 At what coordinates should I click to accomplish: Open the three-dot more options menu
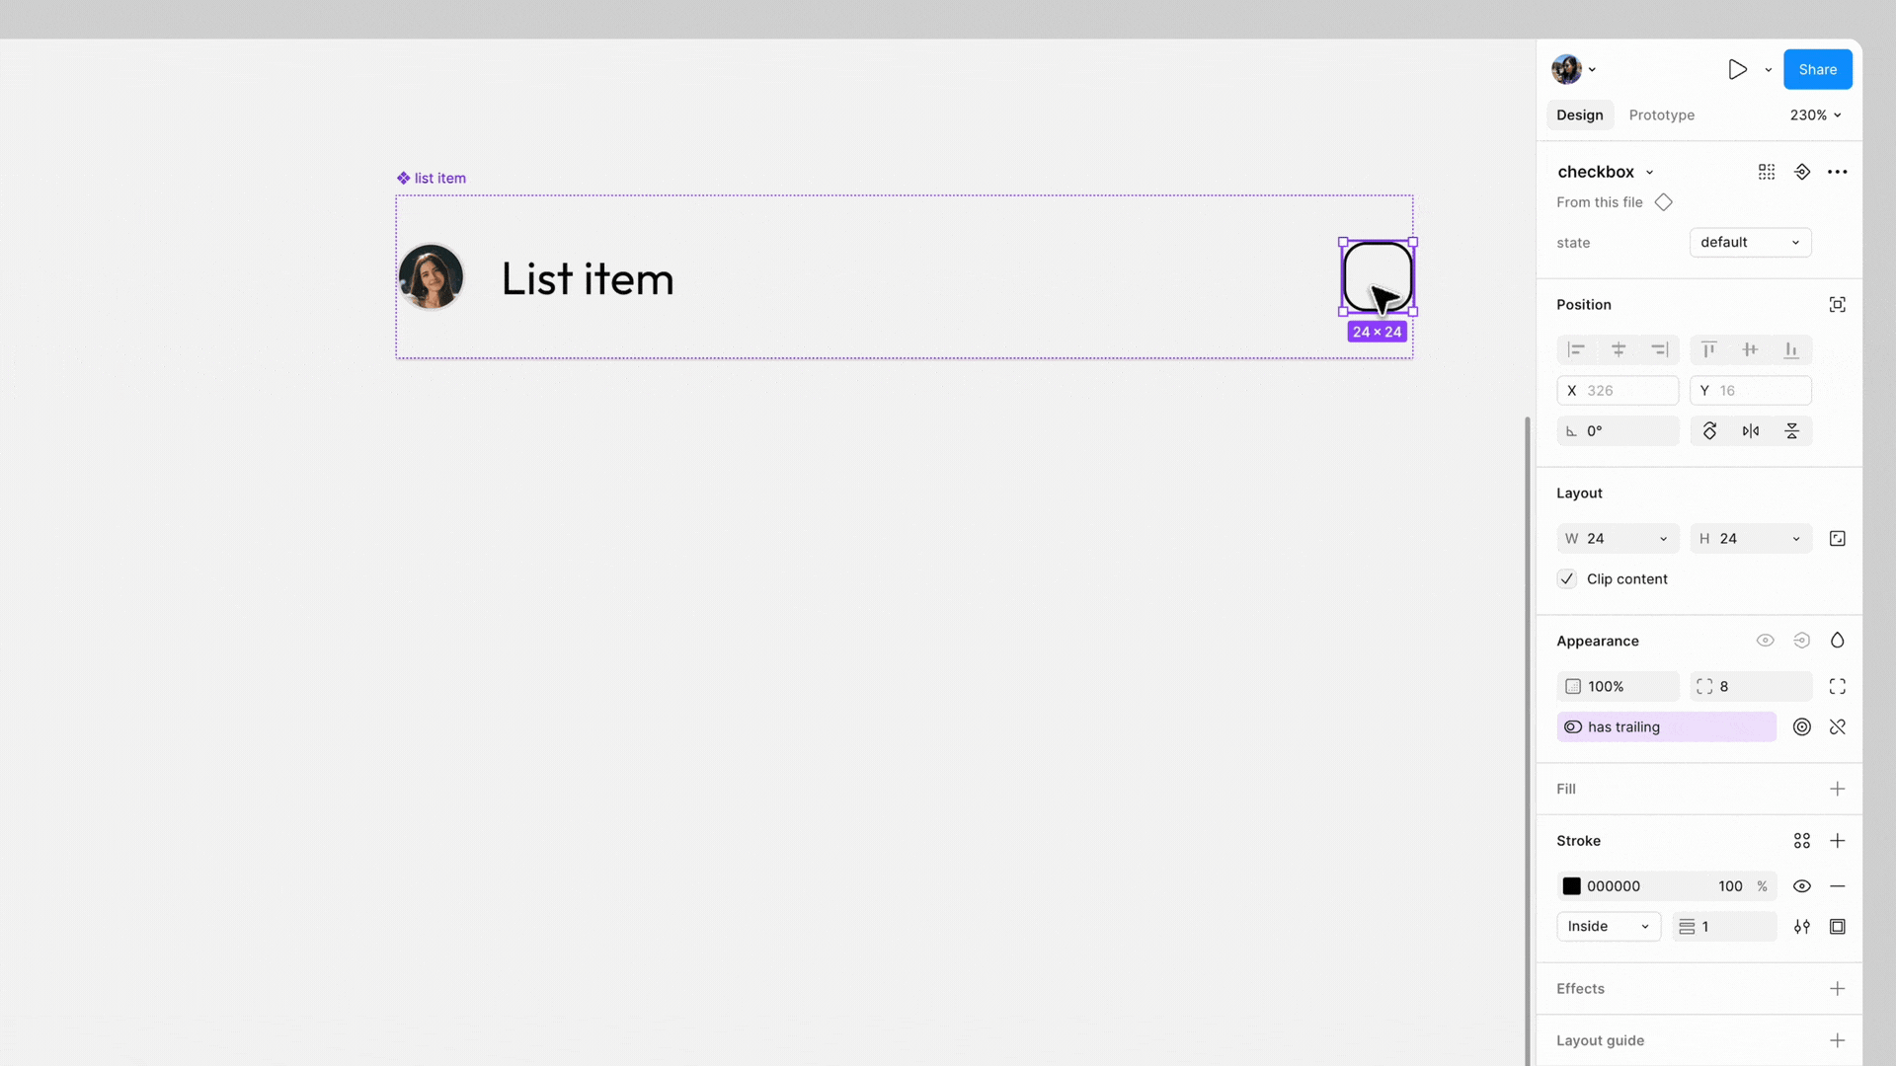1837,172
